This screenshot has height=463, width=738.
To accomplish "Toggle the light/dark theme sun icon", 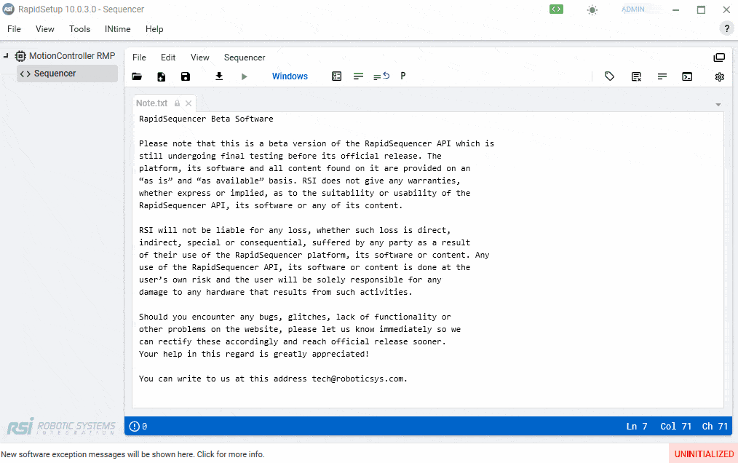I will (x=592, y=10).
